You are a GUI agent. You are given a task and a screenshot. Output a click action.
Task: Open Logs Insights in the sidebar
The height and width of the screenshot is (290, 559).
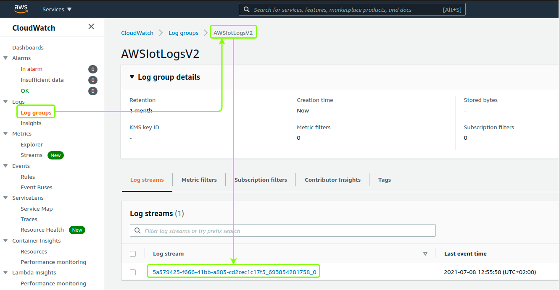pyautogui.click(x=31, y=123)
